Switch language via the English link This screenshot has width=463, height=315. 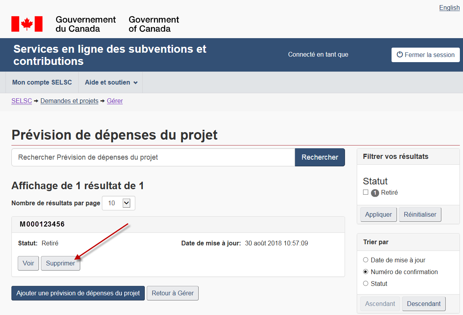pyautogui.click(x=449, y=8)
